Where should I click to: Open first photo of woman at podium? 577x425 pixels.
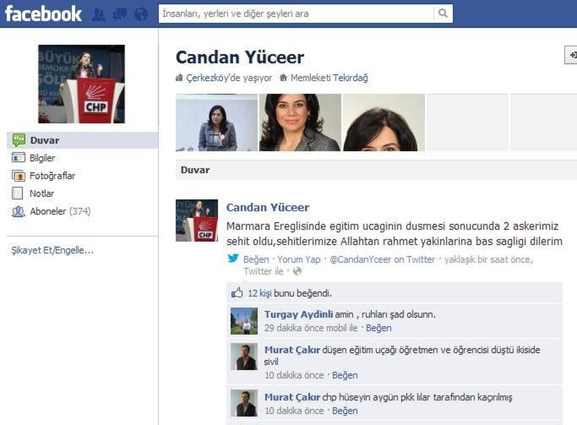coord(217,123)
